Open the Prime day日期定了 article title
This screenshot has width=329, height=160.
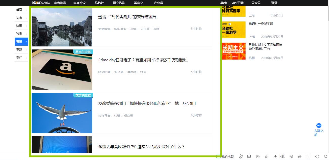143,60
